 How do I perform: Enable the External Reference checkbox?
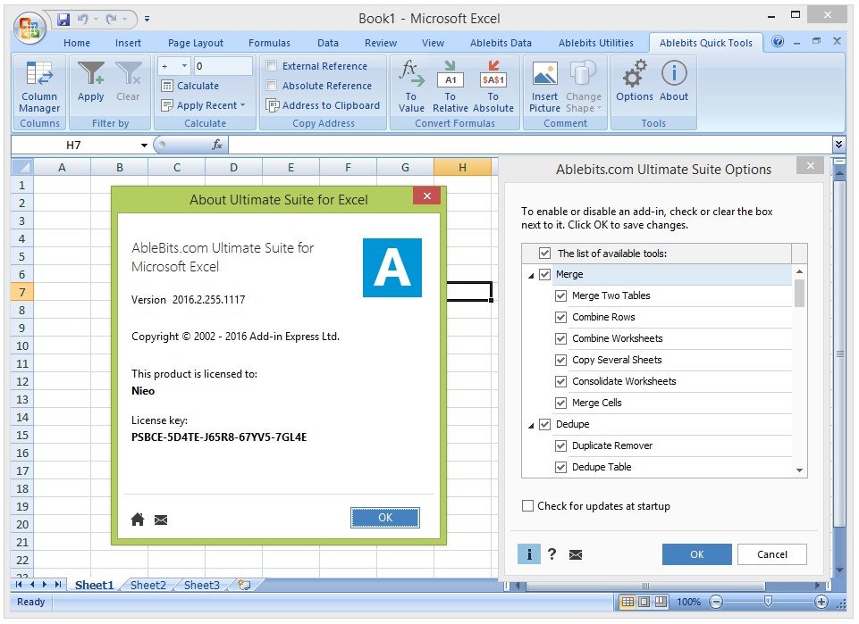271,66
